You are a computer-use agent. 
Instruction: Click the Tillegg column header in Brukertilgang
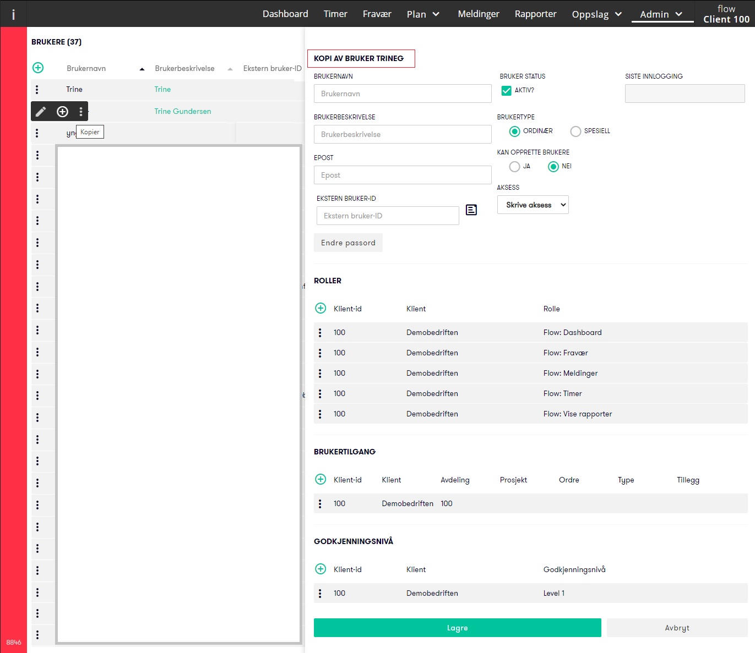688,480
